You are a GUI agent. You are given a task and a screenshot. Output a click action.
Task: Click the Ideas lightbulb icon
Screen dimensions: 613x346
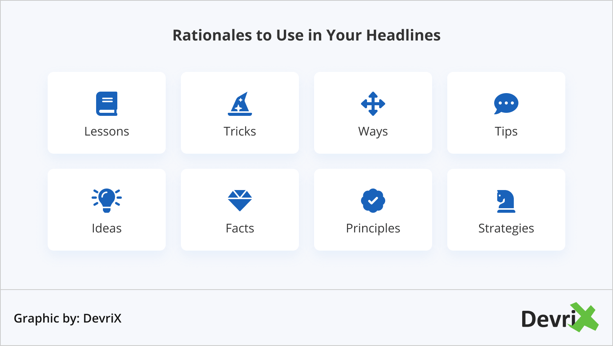(x=107, y=200)
